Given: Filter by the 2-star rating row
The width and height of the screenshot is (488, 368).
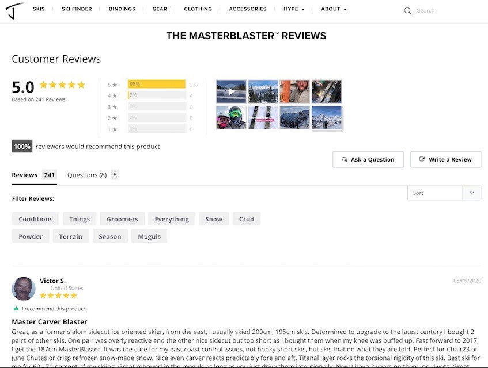Looking at the screenshot, I should tap(150, 118).
